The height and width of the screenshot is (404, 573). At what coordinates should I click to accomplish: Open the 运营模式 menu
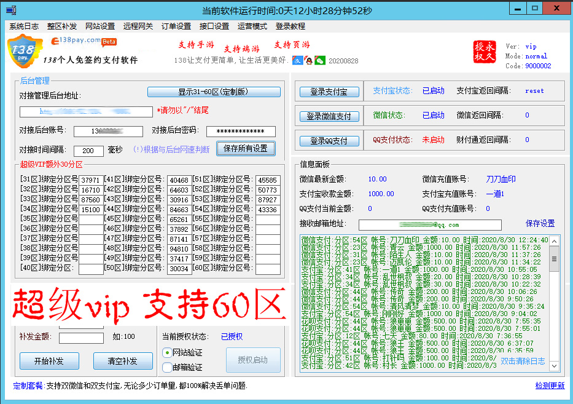pyautogui.click(x=252, y=26)
